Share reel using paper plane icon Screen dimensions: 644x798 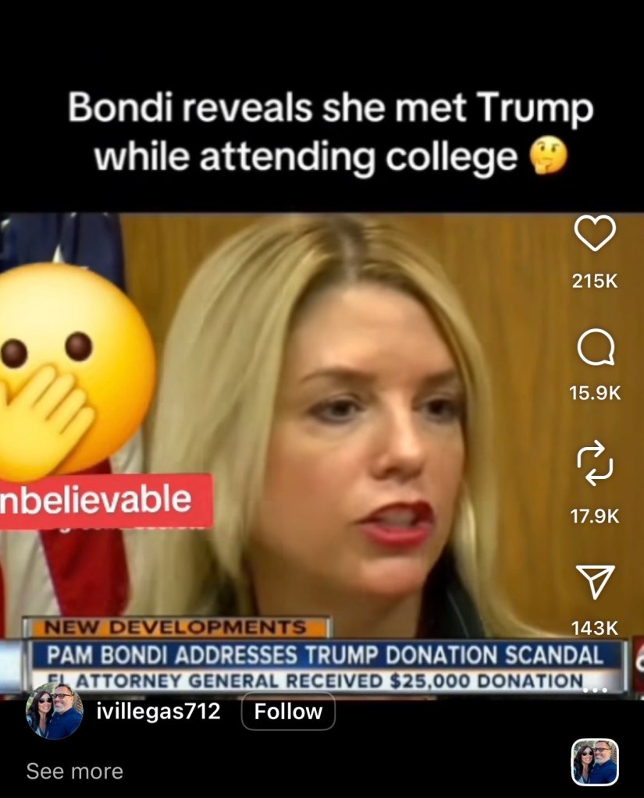point(595,581)
